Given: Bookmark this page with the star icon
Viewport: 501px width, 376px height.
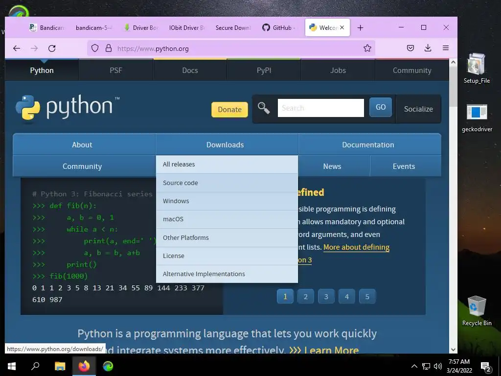Looking at the screenshot, I should click(367, 48).
